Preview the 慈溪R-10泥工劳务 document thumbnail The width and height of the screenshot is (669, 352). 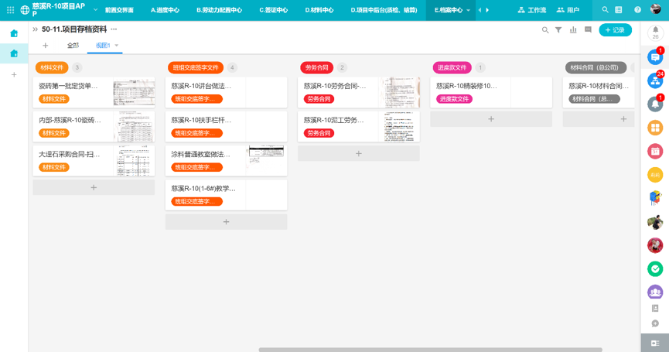point(399,126)
